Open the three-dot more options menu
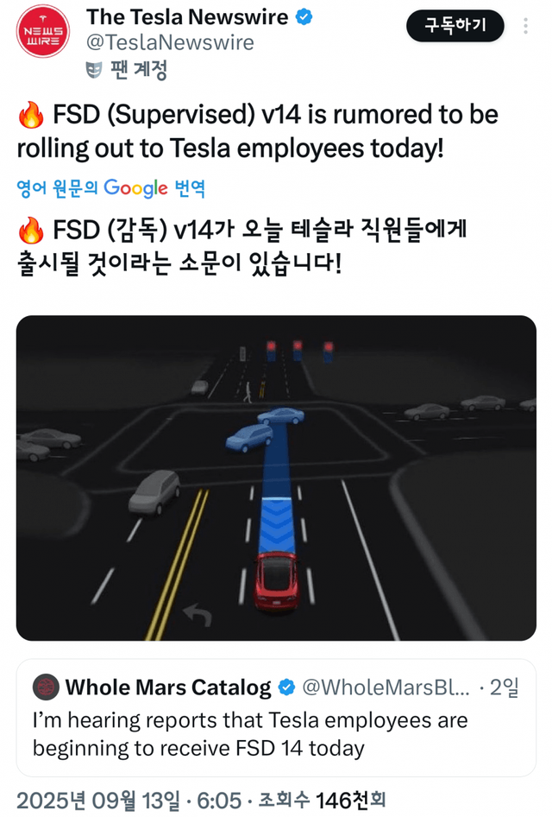Image resolution: width=552 pixels, height=817 pixels. click(526, 26)
